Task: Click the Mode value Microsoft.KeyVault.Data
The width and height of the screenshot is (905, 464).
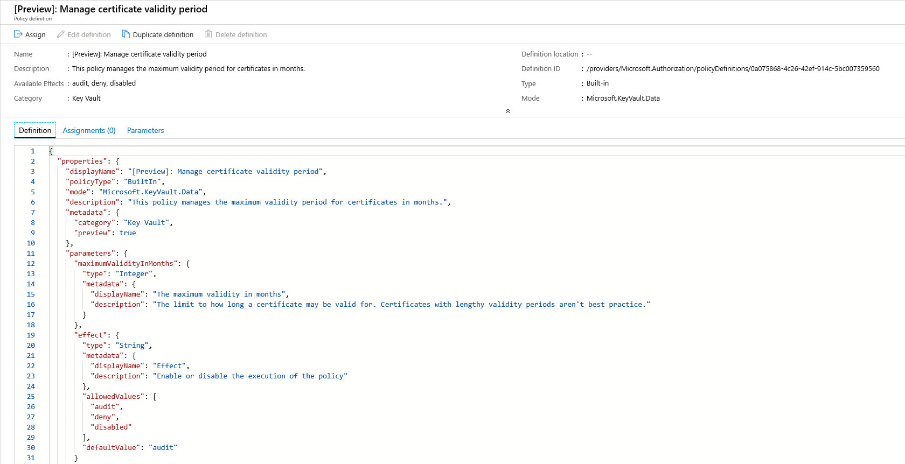Action: click(623, 98)
